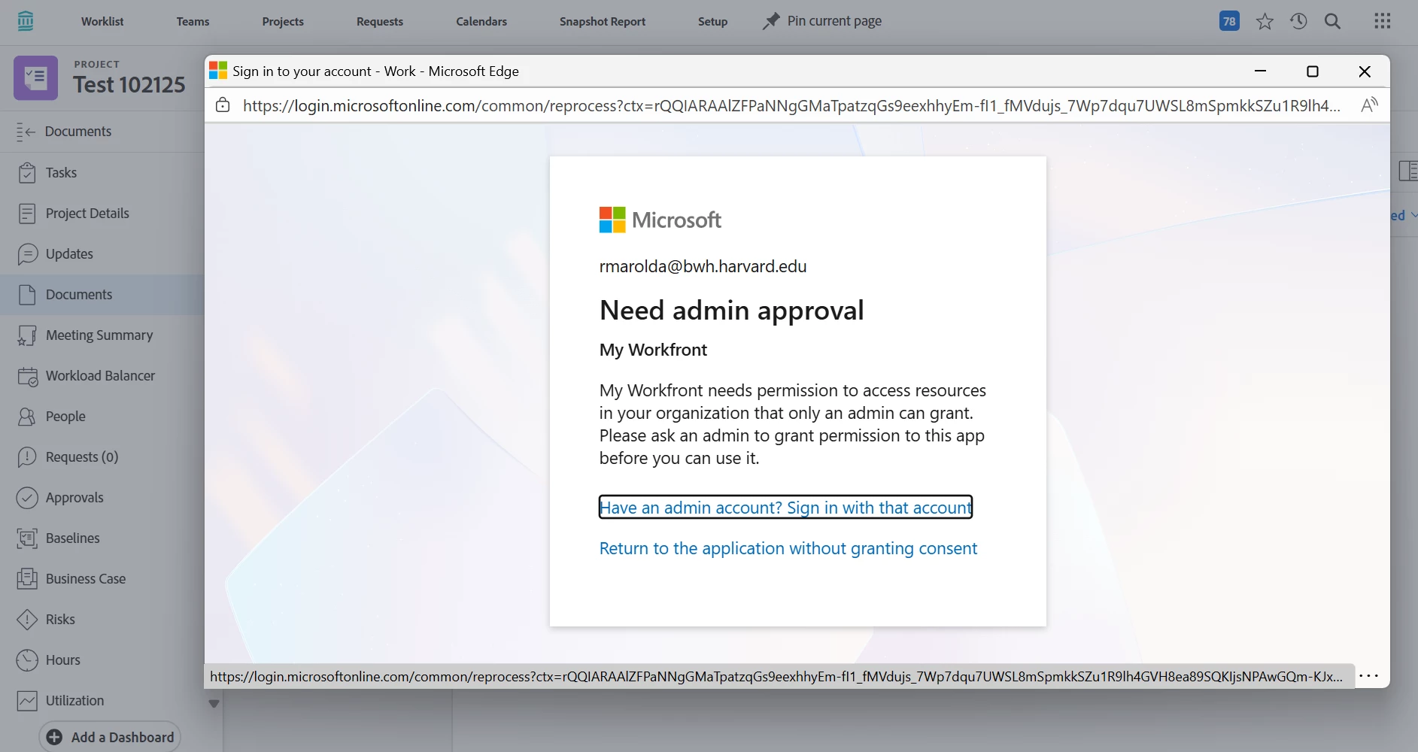The width and height of the screenshot is (1418, 752).
Task: Click the status bar ellipsis menu
Action: click(x=1369, y=676)
